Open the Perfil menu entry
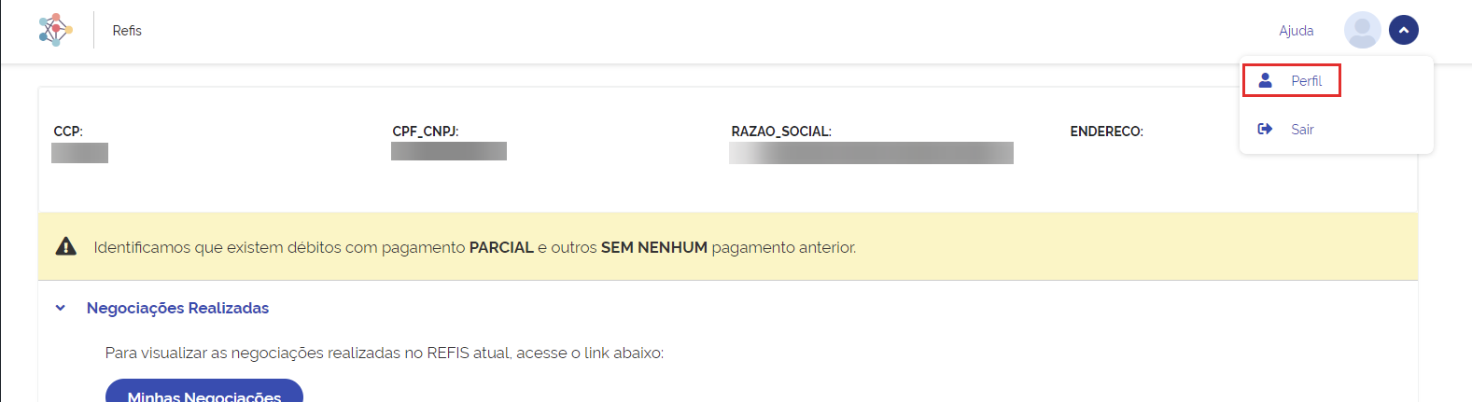This screenshot has width=1472, height=402. (x=1291, y=80)
